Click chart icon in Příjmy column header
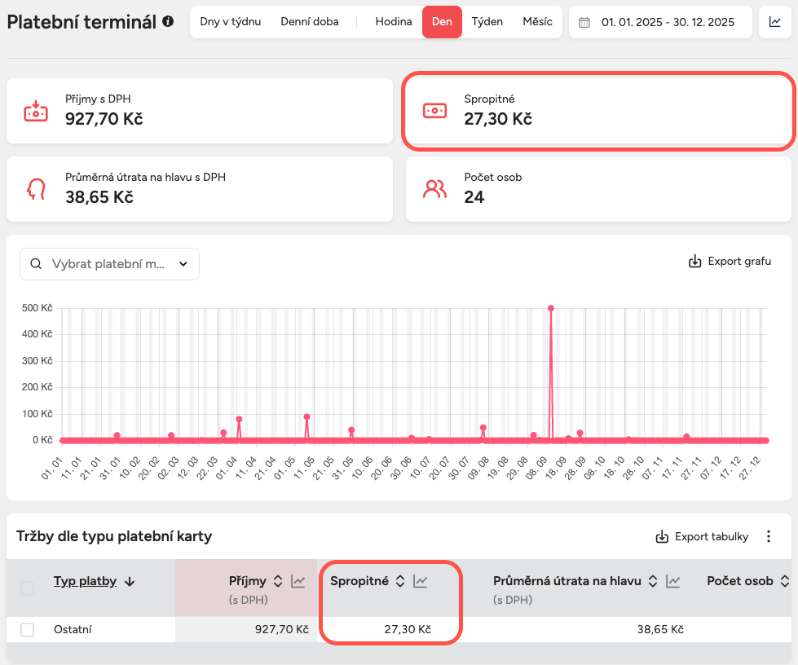 click(x=298, y=581)
